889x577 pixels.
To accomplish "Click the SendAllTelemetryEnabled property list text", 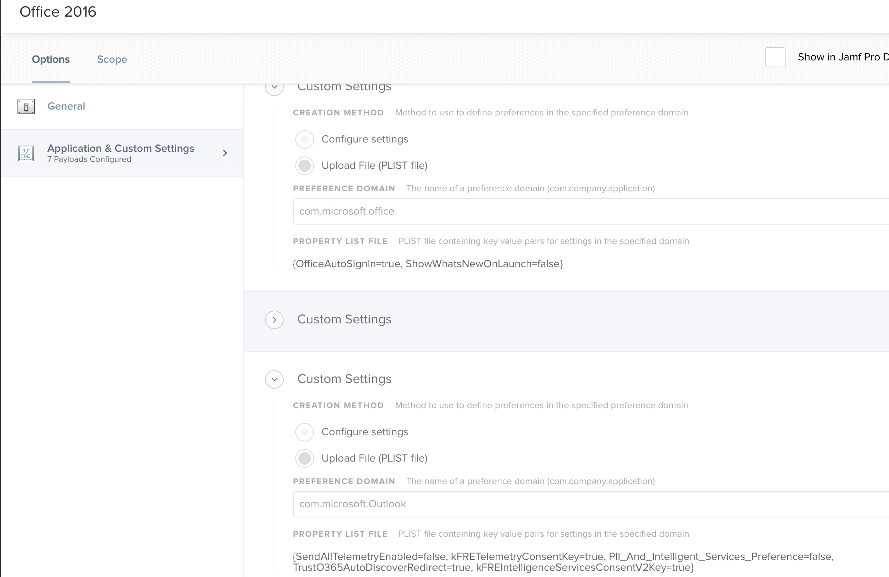I will coord(563,562).
